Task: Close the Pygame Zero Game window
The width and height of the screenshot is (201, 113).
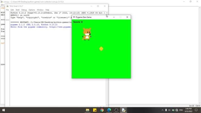Action: click(x=127, y=17)
